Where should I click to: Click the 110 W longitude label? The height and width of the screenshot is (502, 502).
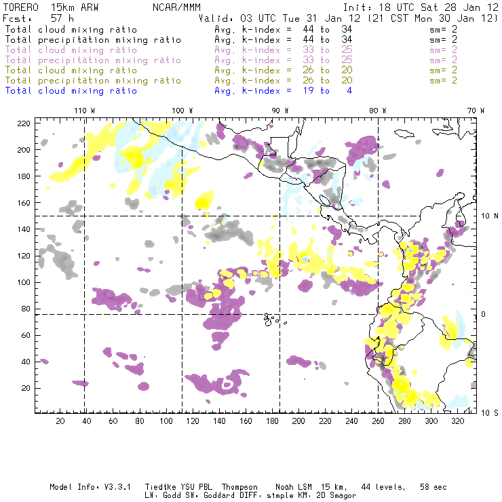tap(82, 111)
